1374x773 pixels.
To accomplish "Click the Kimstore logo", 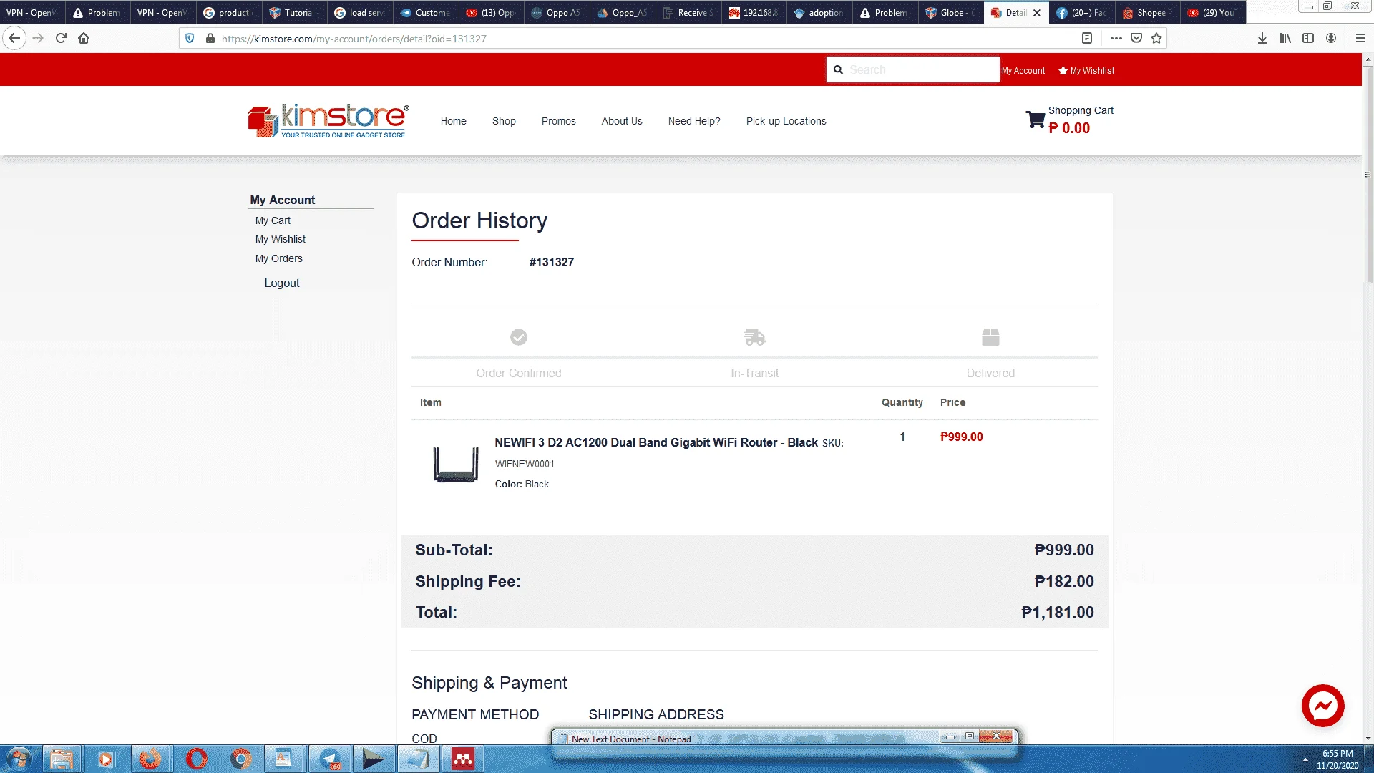I will click(328, 120).
